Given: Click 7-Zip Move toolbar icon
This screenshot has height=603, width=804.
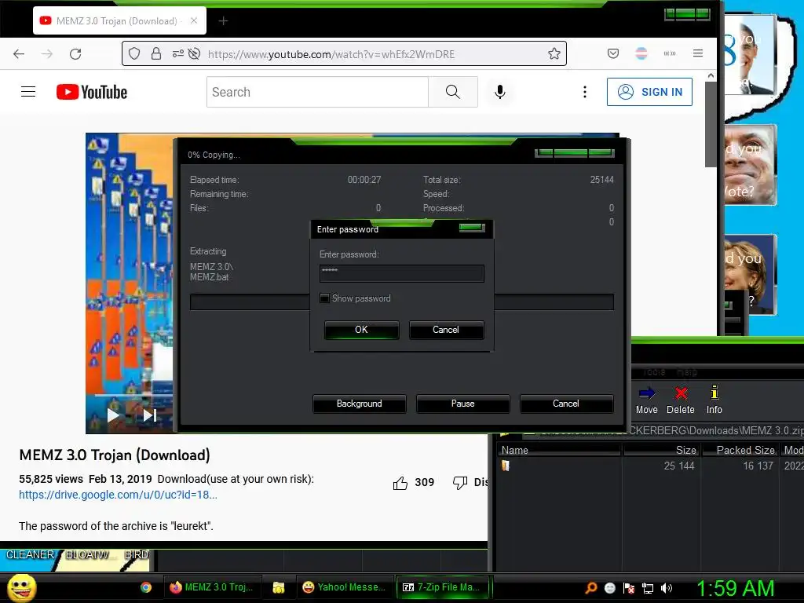Looking at the screenshot, I should [x=647, y=400].
